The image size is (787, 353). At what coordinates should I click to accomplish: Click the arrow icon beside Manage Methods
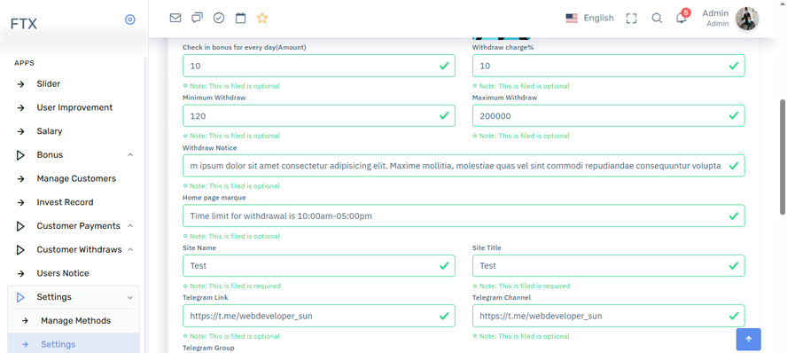(25, 320)
